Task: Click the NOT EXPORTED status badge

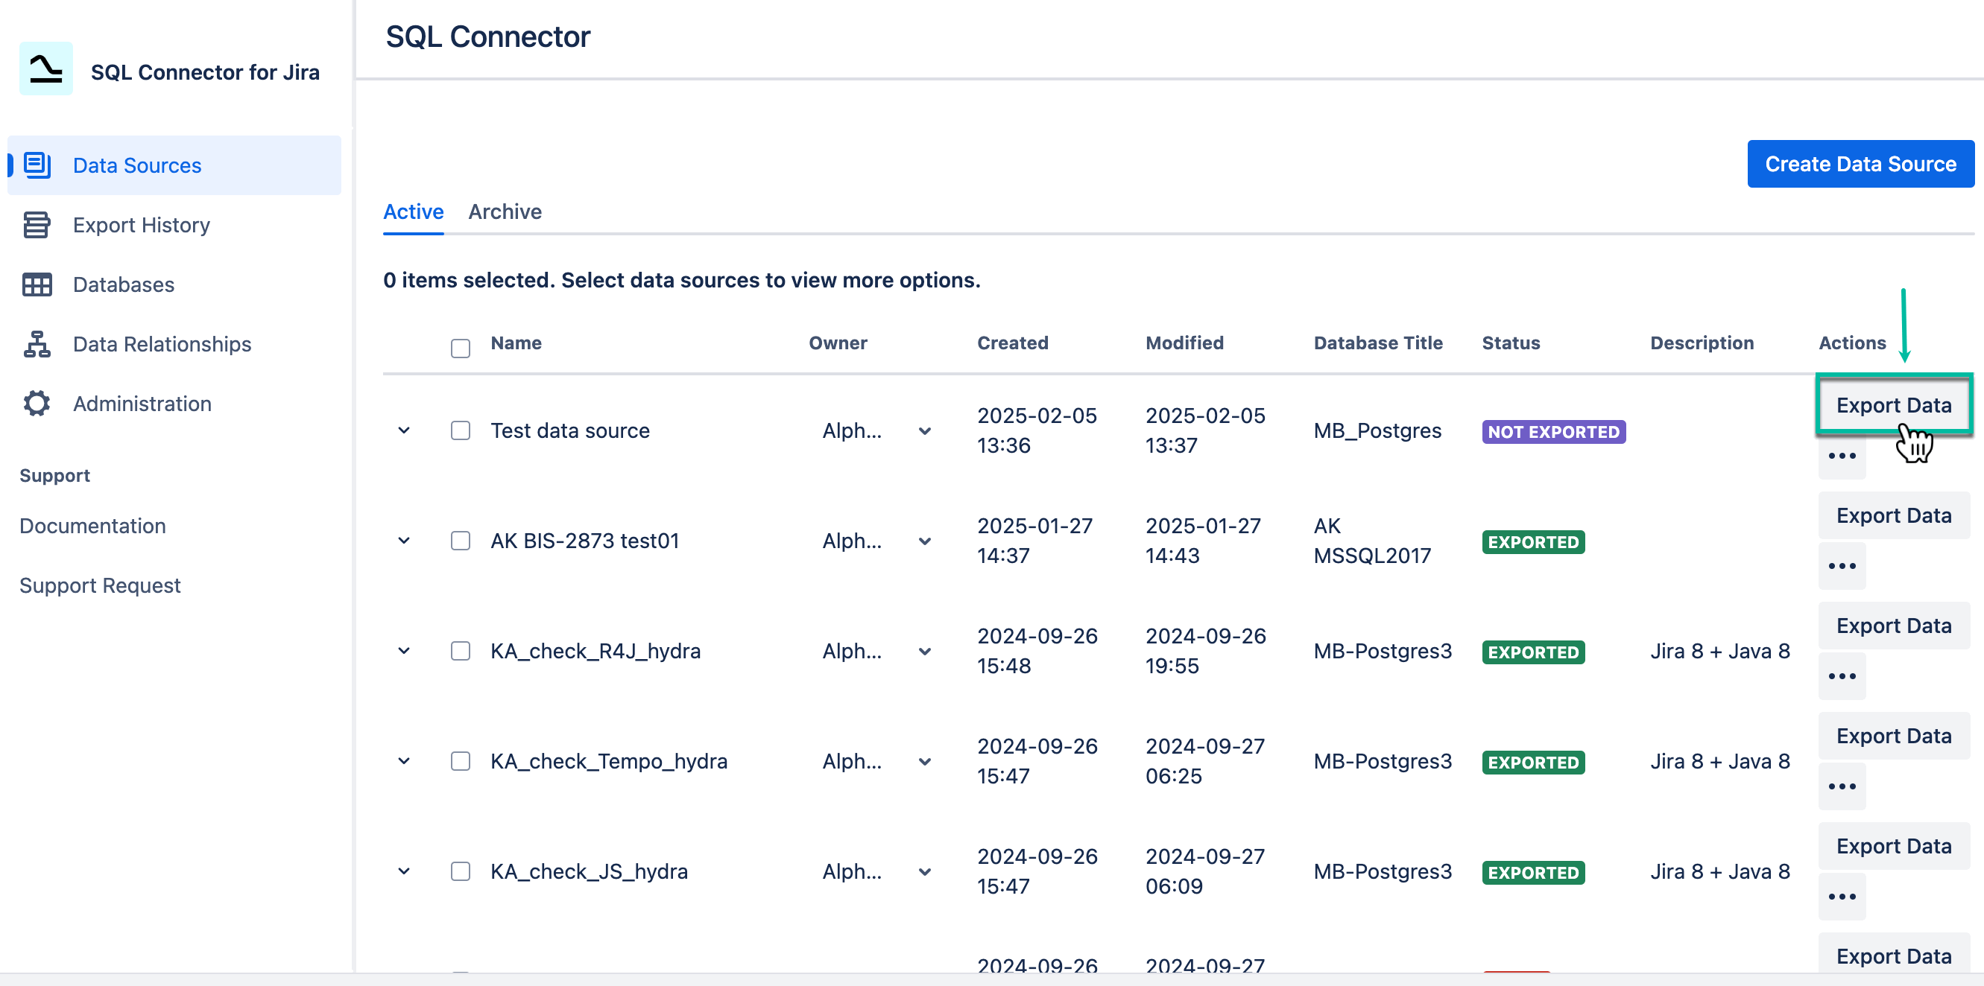Action: click(1553, 432)
